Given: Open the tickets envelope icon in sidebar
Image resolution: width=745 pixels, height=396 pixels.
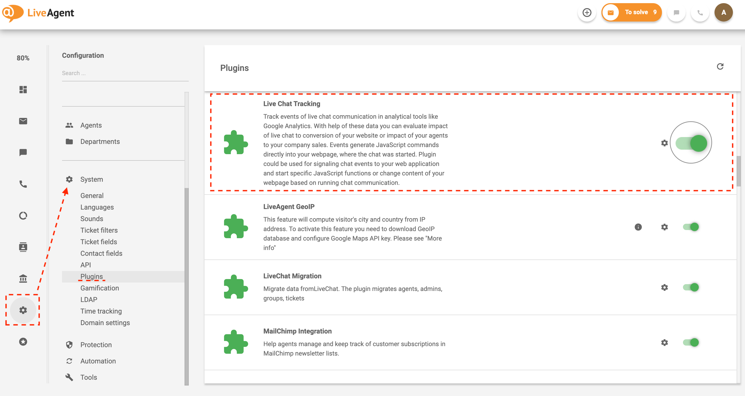Looking at the screenshot, I should point(23,121).
